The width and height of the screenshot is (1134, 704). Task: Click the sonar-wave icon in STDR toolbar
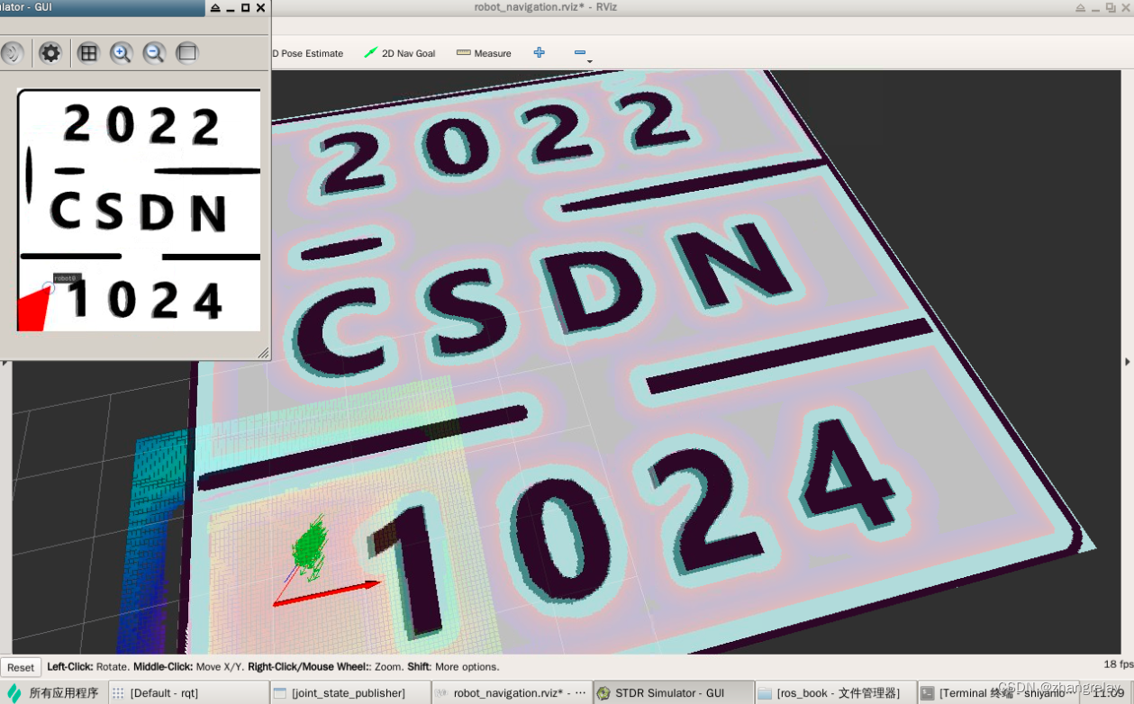13,53
